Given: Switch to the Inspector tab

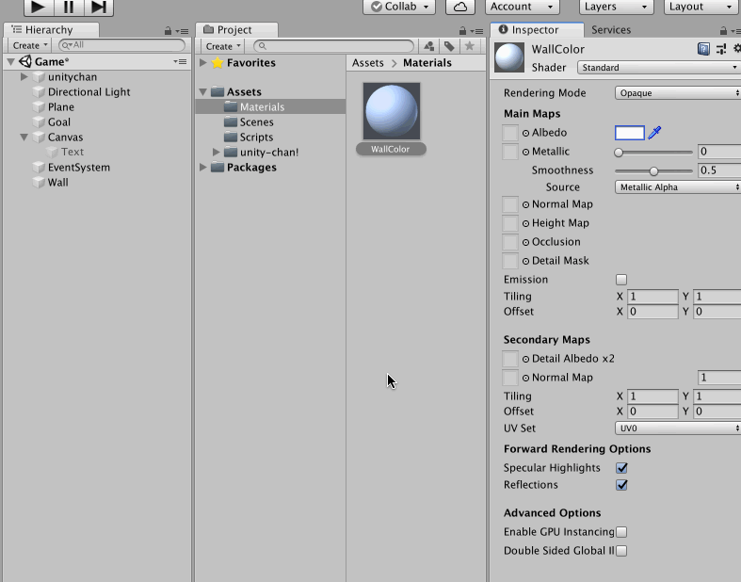Looking at the screenshot, I should point(537,30).
